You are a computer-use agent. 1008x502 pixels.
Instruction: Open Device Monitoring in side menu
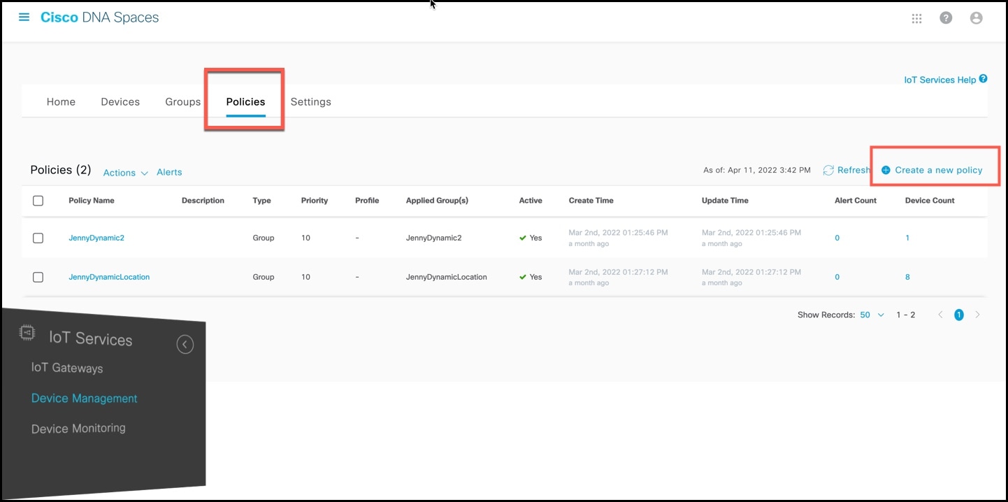(78, 428)
